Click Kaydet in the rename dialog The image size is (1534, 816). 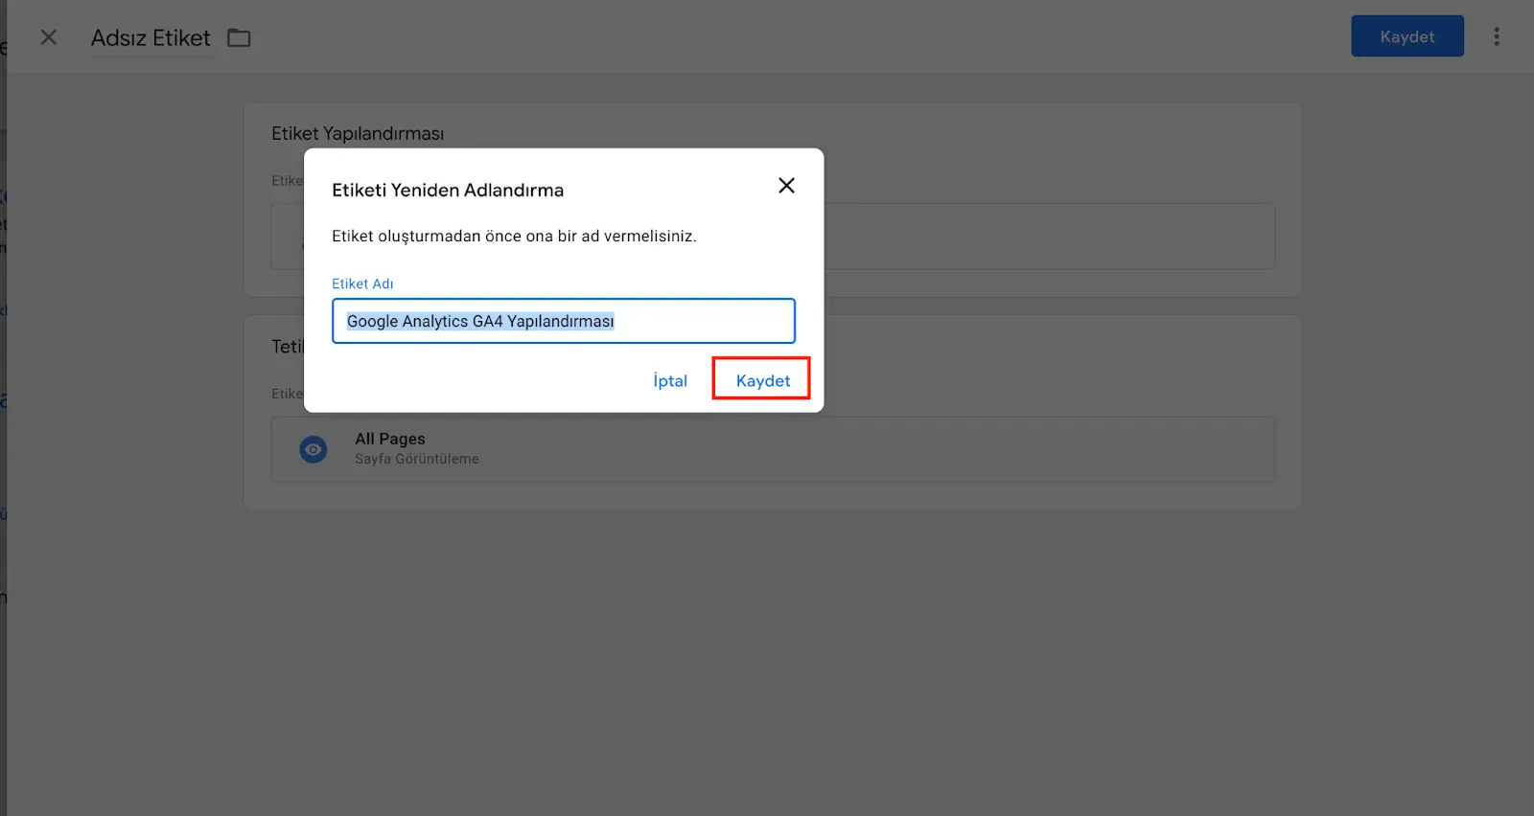coord(762,380)
